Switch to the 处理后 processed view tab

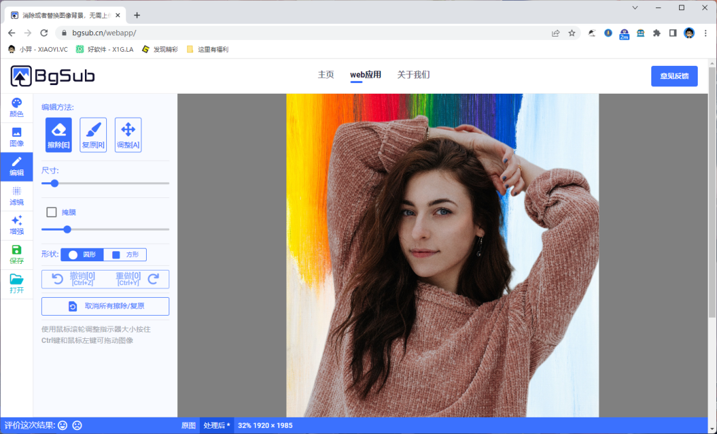216,425
